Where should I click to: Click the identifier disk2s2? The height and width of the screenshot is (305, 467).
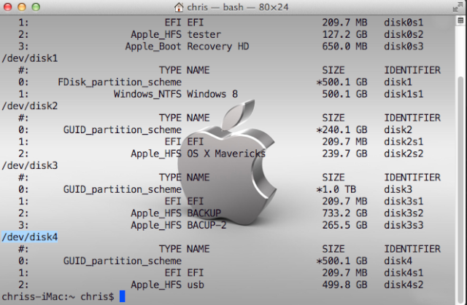click(x=404, y=154)
